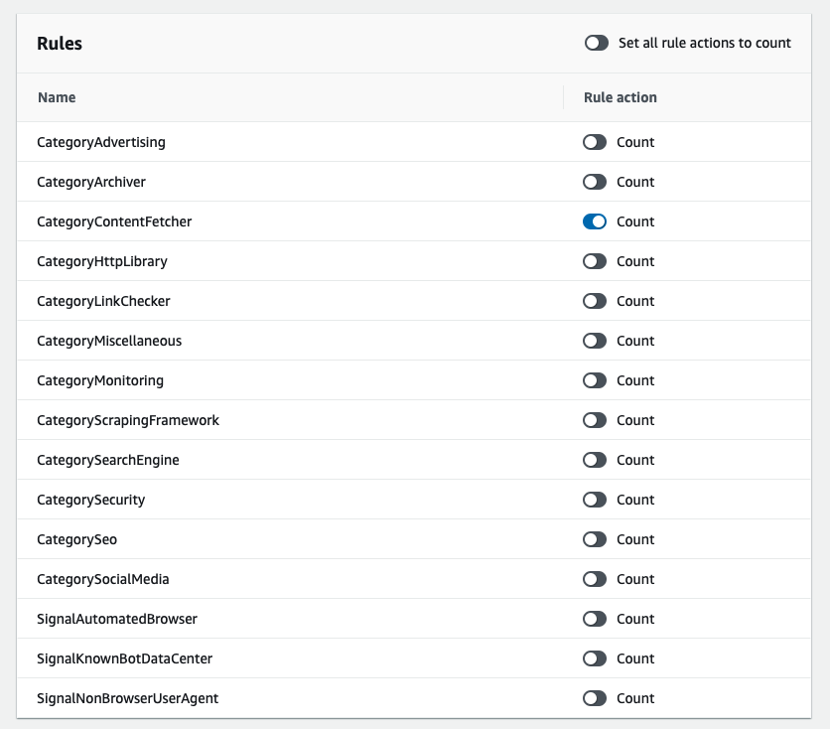Screen dimensions: 830x729
Task: Enable the CategoryArchiver rule toggle
Action: [x=594, y=182]
